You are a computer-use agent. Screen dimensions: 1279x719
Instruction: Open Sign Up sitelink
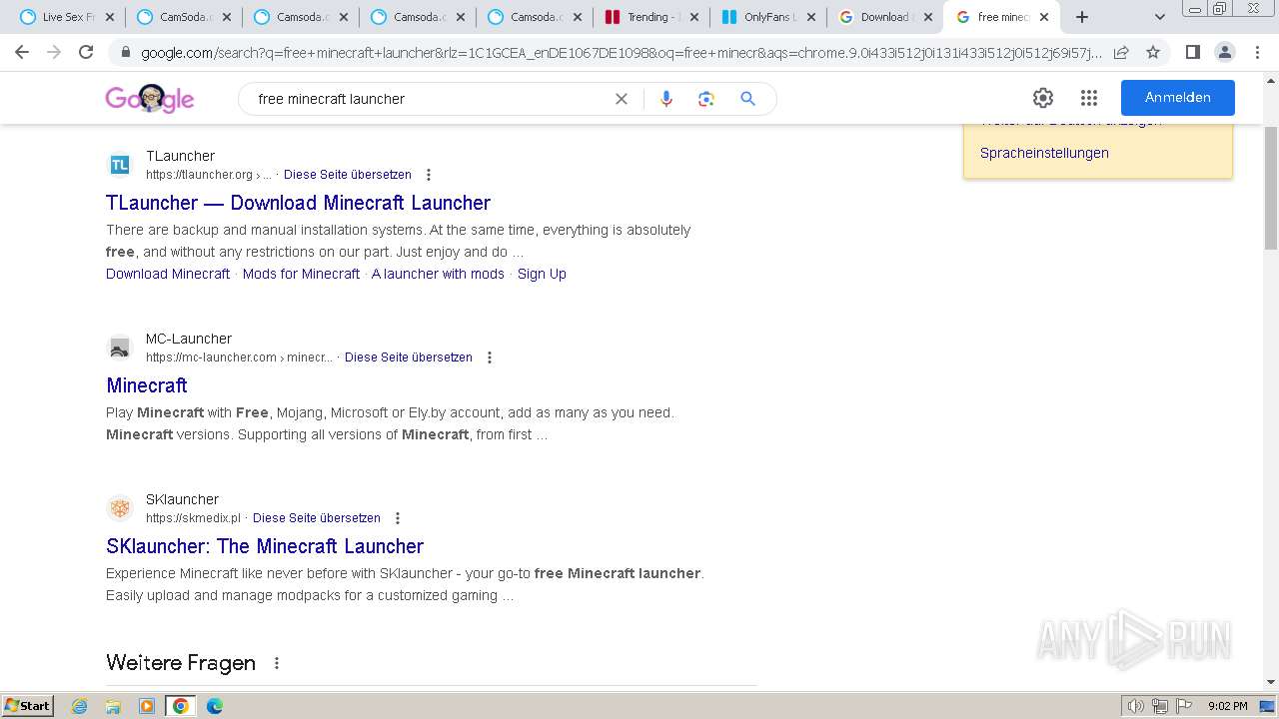point(542,274)
